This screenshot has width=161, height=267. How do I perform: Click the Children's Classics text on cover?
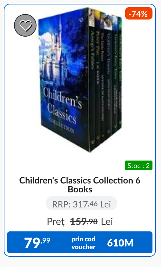62,105
